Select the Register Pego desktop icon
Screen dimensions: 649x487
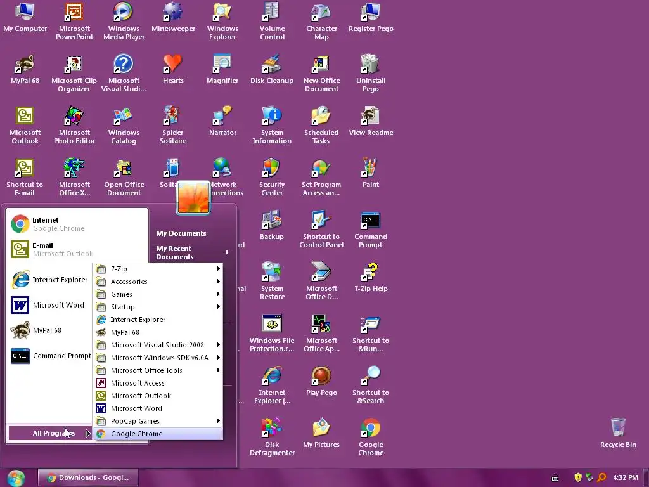pos(370,17)
